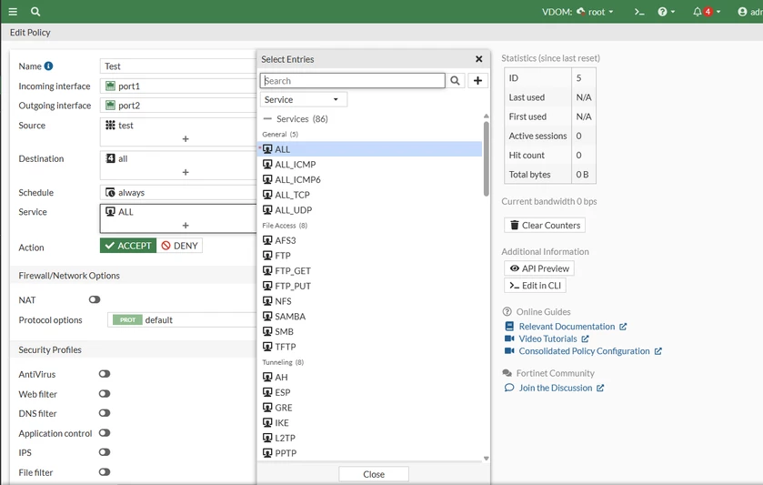This screenshot has height=485, width=763.
Task: Click the global search magnifier icon
Action: tap(35, 11)
